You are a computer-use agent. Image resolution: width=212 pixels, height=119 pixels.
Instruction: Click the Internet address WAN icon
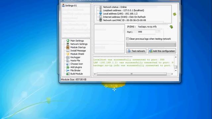click(101, 17)
